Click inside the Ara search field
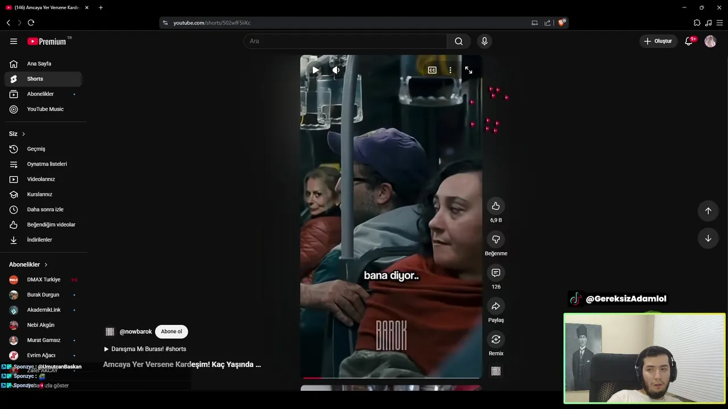 coord(345,41)
